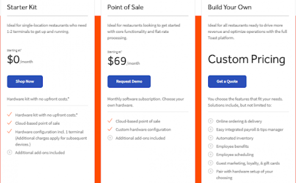This screenshot has height=183, width=296.
Task: Select the Build Your Own plan heading
Action: tap(230, 7)
